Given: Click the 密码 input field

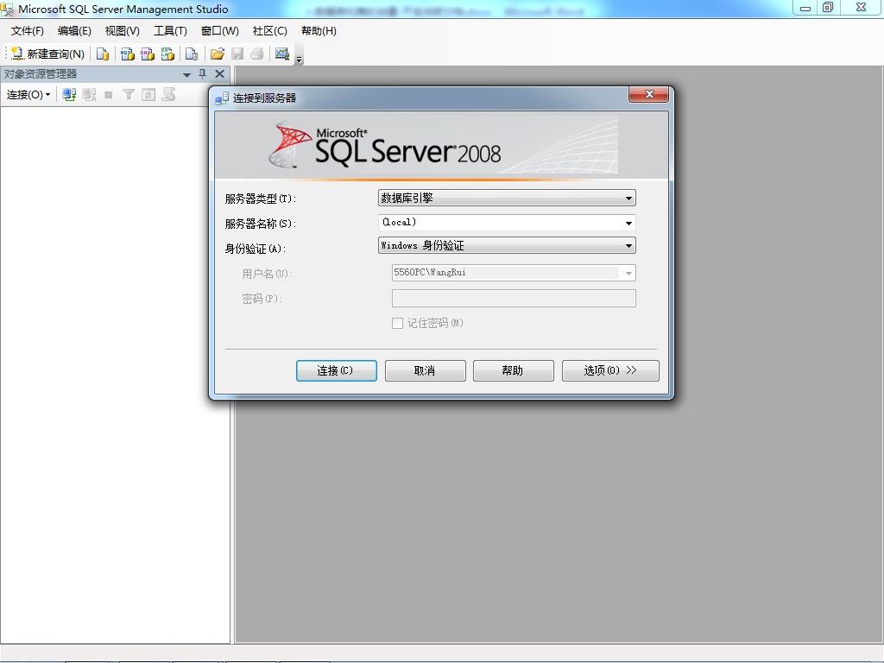Looking at the screenshot, I should coord(514,298).
